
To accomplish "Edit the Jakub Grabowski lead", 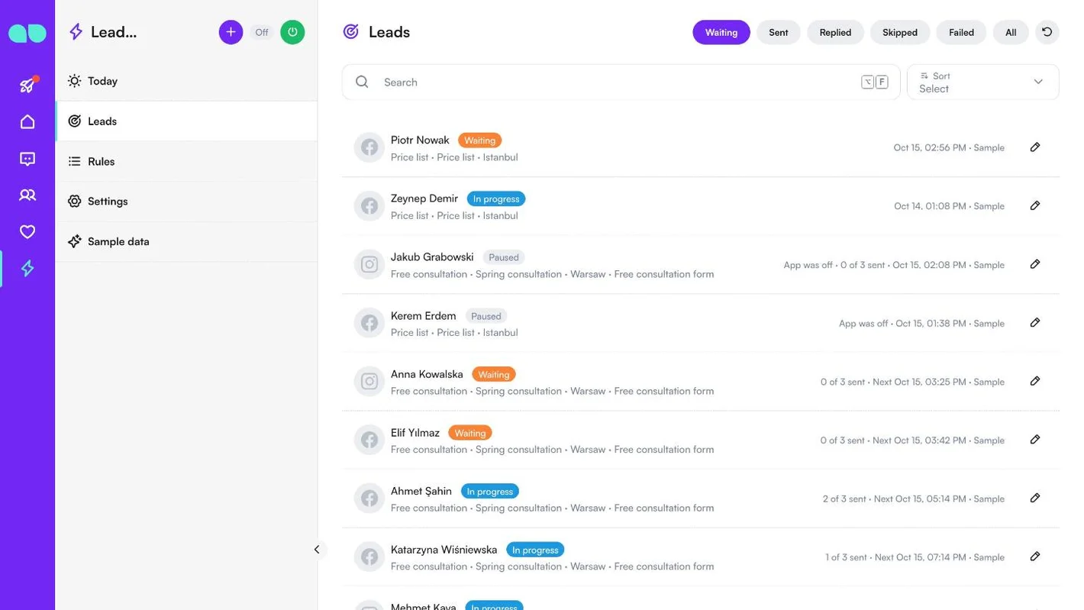I will click(x=1035, y=264).
